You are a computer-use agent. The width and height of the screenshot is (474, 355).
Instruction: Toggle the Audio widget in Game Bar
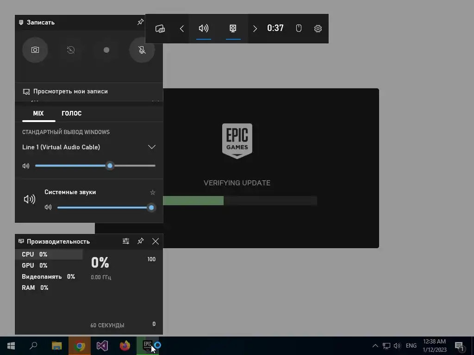(x=204, y=29)
